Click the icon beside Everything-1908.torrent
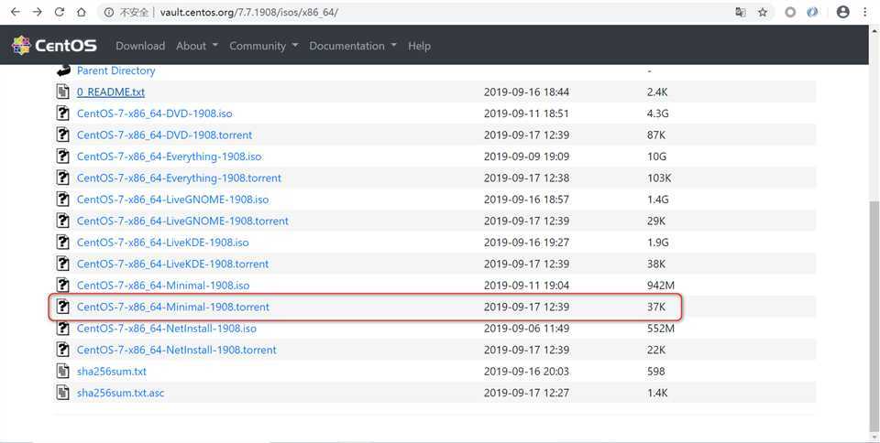 click(63, 178)
